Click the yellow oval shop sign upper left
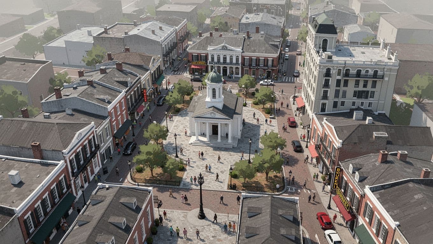The width and height of the screenshot is (433, 244). coord(199,63)
